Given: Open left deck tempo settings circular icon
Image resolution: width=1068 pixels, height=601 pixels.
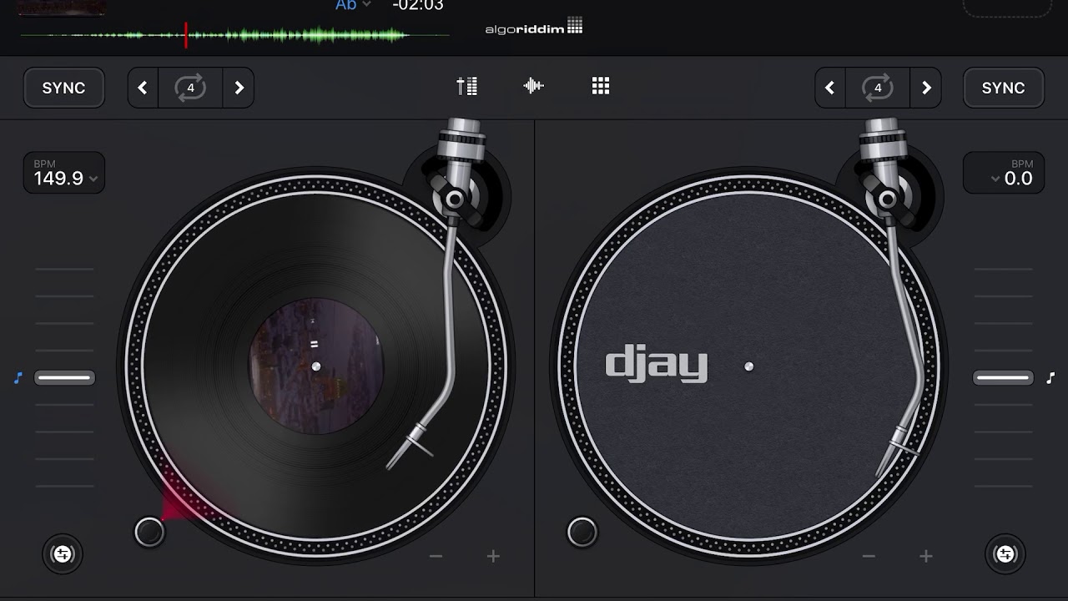Looking at the screenshot, I should [x=63, y=553].
